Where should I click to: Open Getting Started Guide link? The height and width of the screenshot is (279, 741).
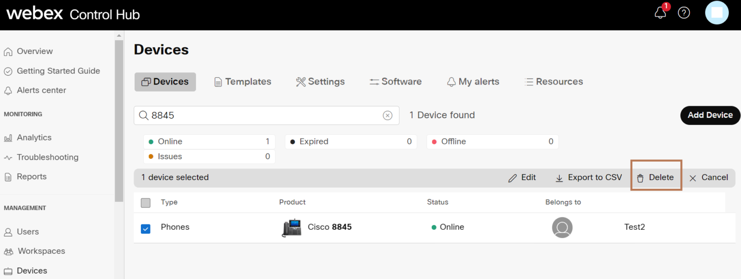coord(58,70)
